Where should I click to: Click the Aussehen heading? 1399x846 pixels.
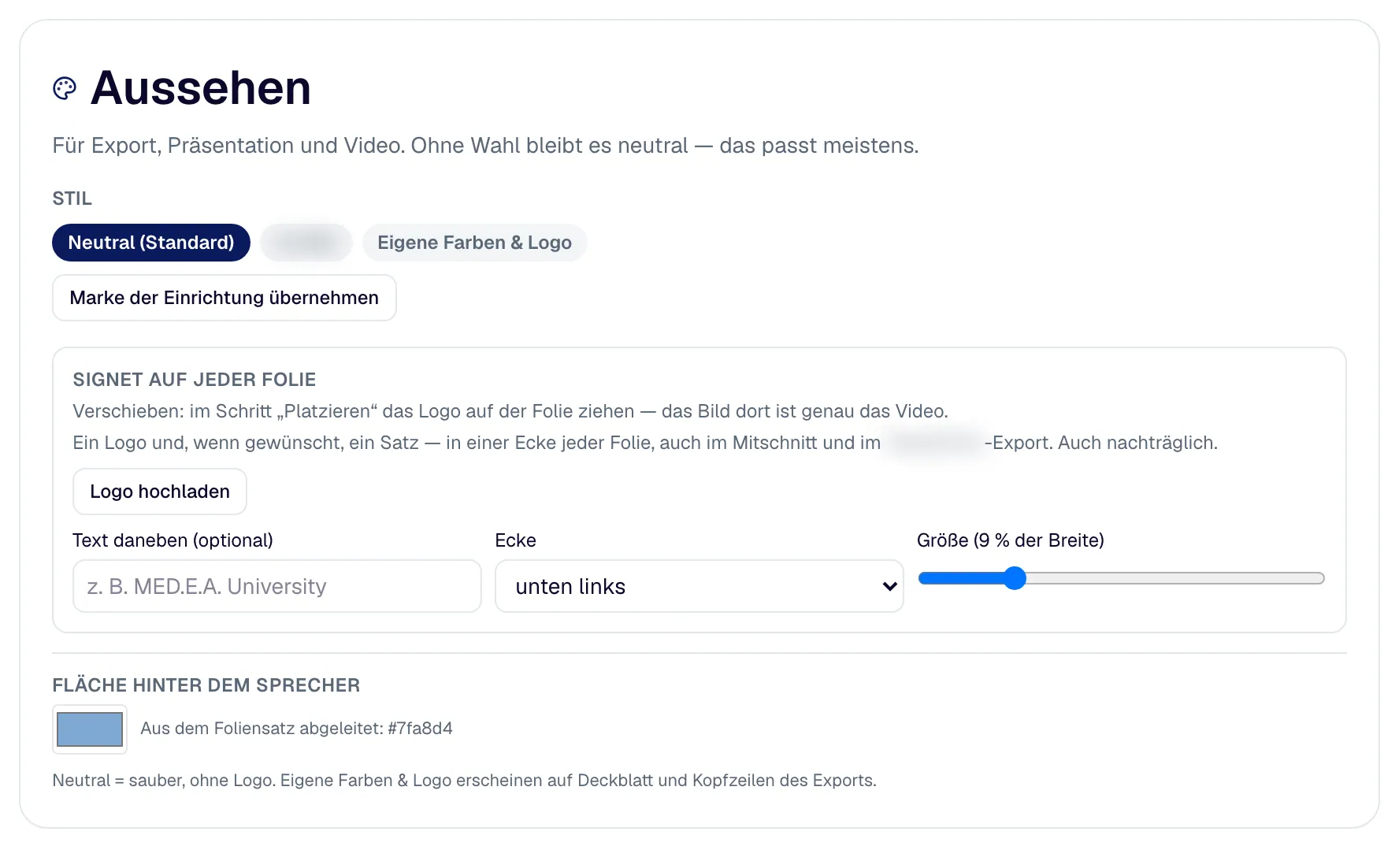coord(201,87)
